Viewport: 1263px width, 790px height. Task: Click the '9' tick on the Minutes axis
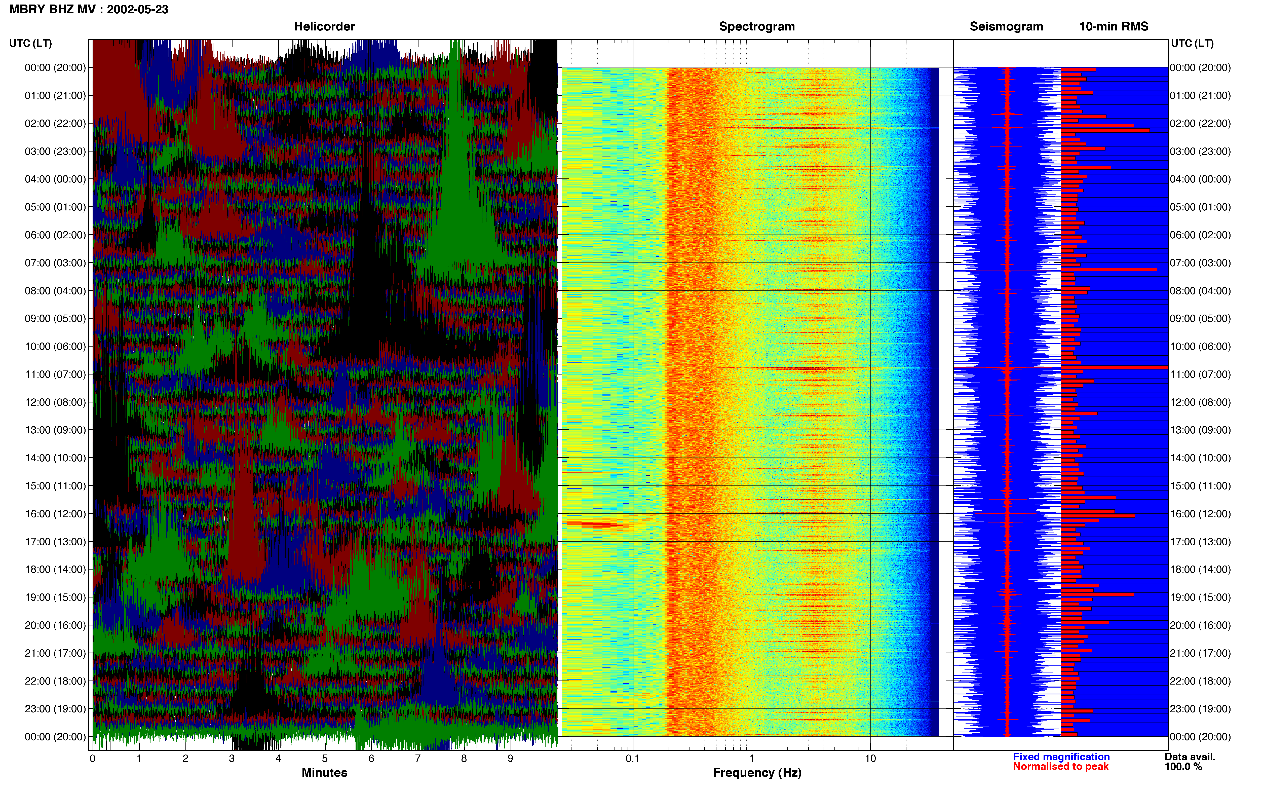[510, 759]
